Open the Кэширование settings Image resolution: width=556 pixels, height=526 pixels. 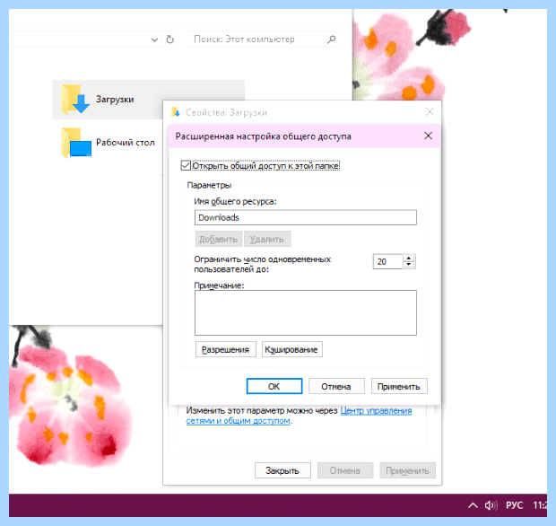291,349
